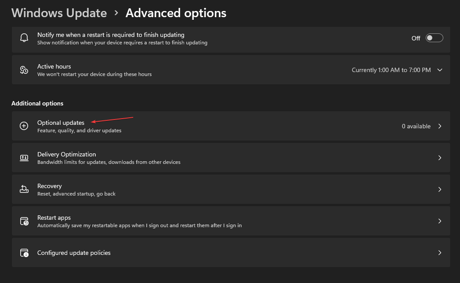The height and width of the screenshot is (283, 460).
Task: Click Configured update policies right chevron
Action: [440, 253]
